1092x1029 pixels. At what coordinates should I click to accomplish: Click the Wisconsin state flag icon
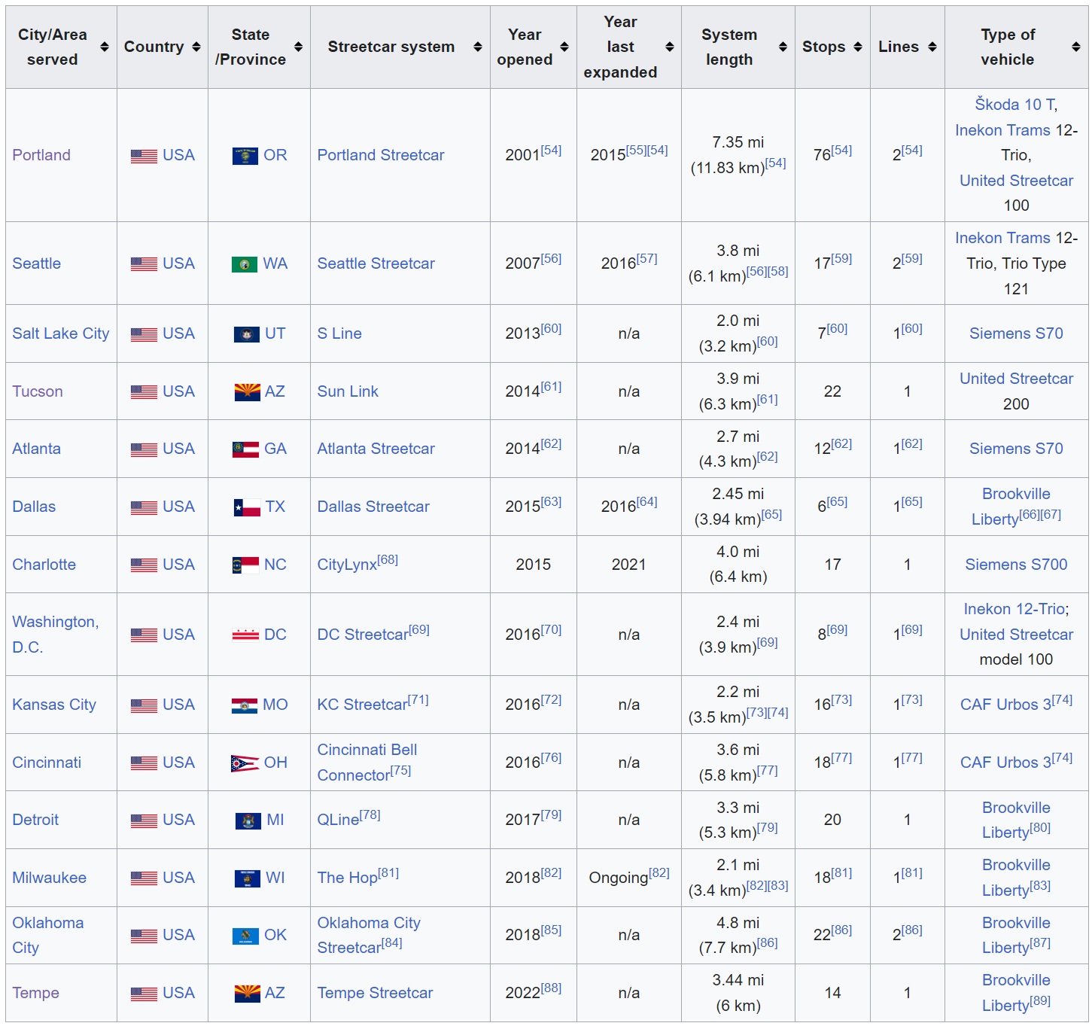coord(248,878)
